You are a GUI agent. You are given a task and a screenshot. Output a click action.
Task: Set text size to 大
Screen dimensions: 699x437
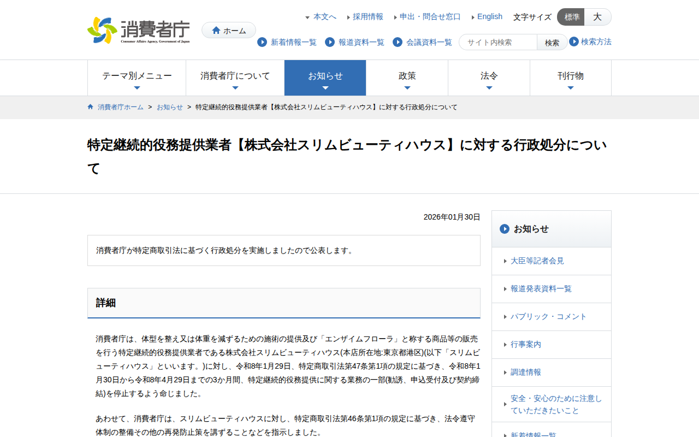[598, 17]
